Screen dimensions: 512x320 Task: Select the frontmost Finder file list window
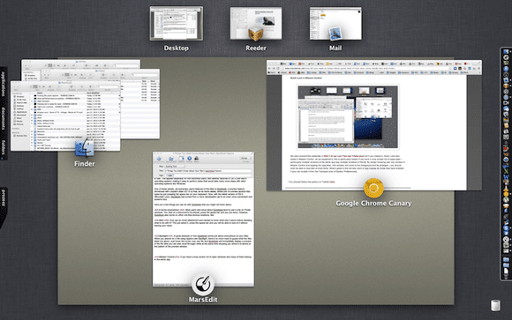pyautogui.click(x=65, y=115)
